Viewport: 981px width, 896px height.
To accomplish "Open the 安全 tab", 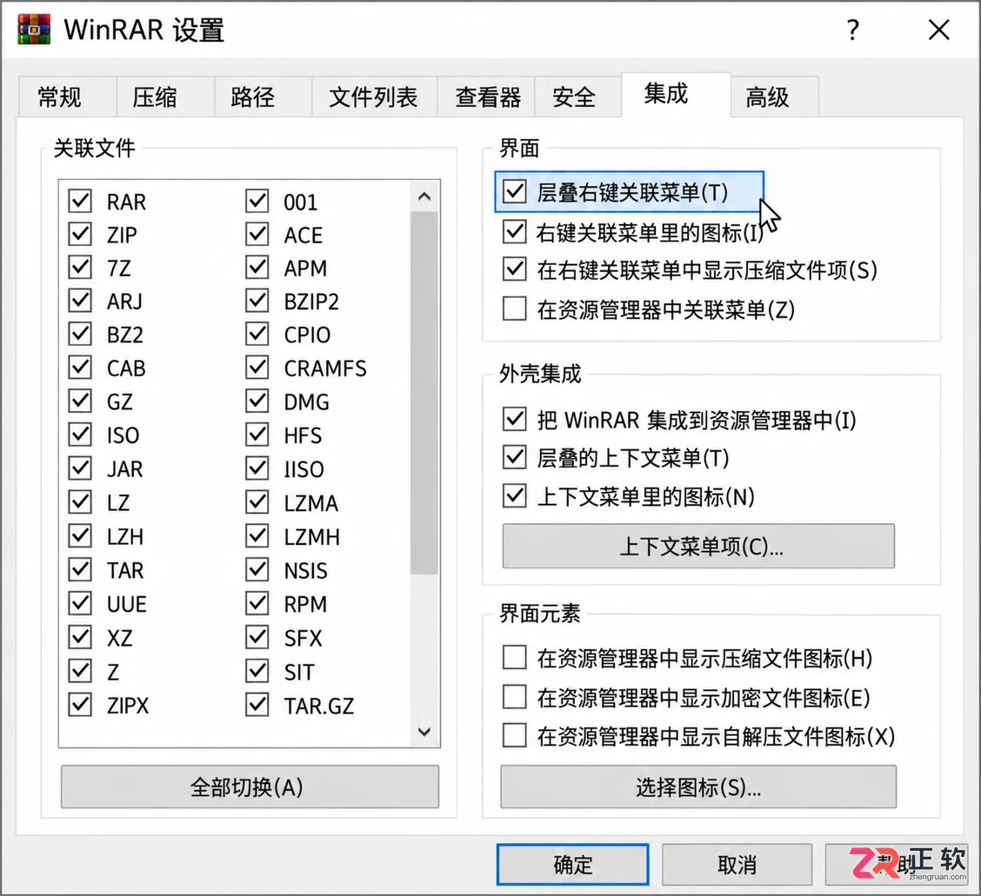I will click(x=577, y=97).
